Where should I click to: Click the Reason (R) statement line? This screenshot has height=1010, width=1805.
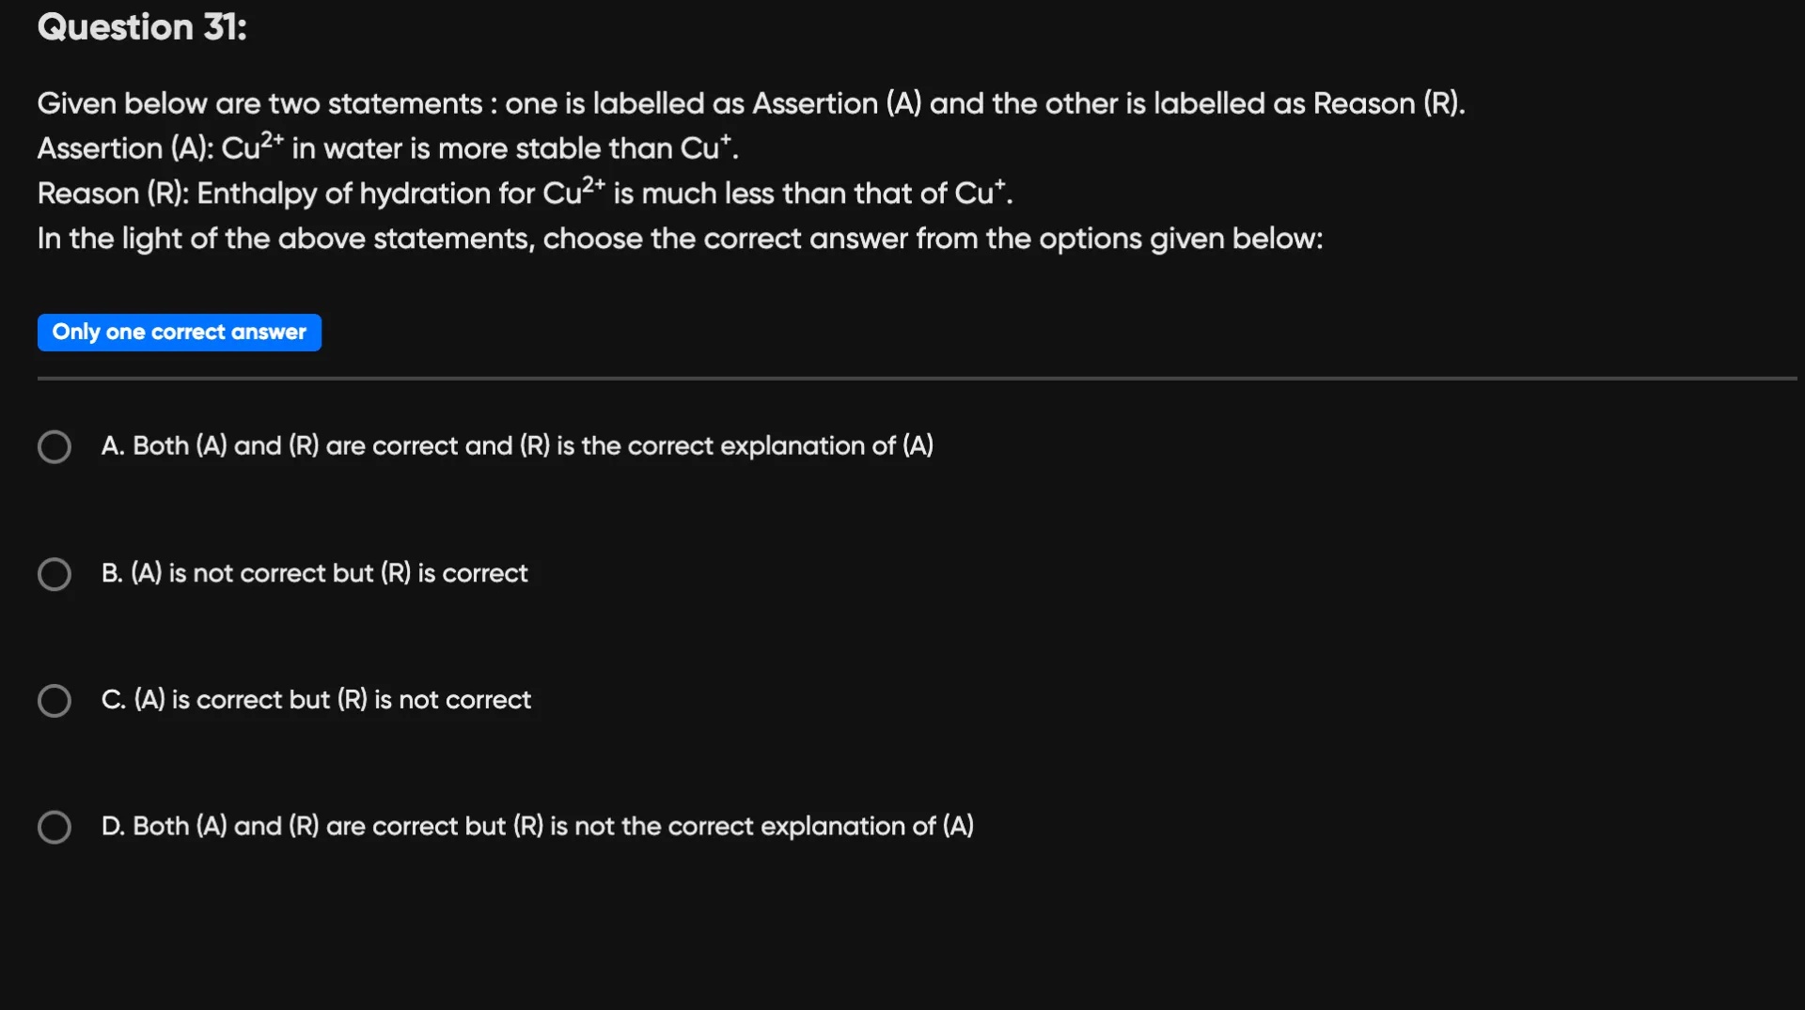point(525,194)
